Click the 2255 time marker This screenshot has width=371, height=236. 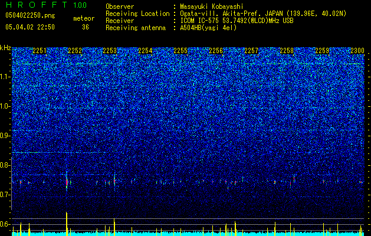[180, 51]
